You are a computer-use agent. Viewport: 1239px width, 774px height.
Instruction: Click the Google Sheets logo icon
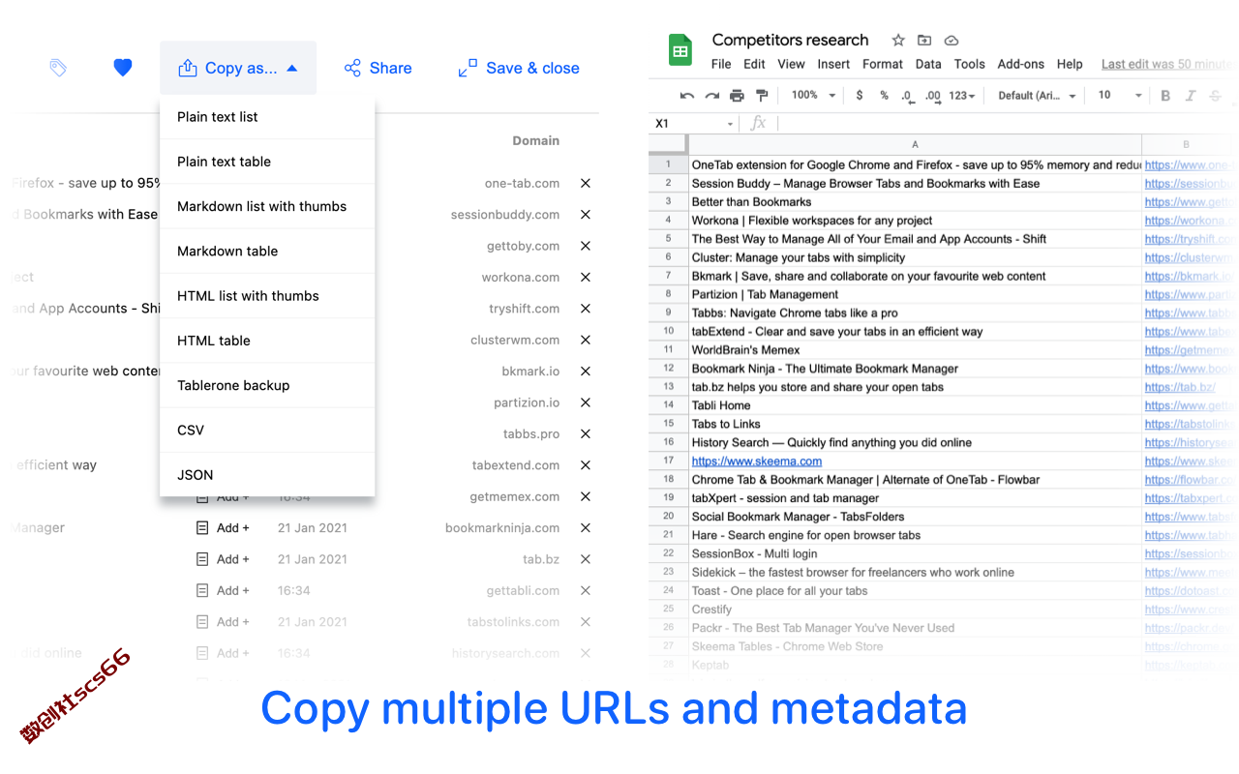tap(680, 50)
